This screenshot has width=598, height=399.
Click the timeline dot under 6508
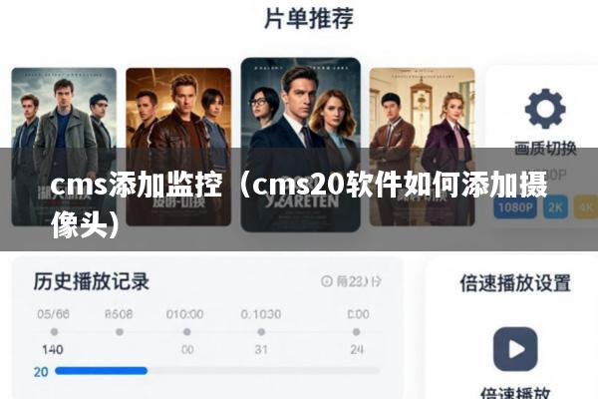[x=120, y=332]
